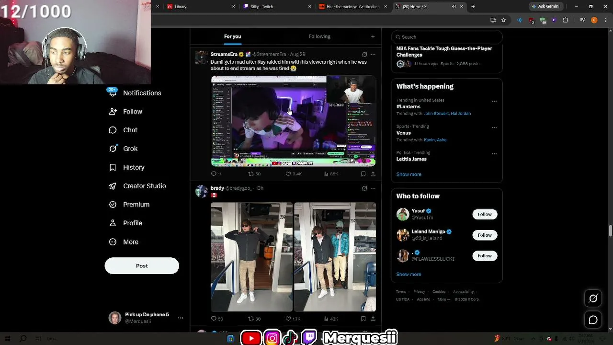Open more options on brady's post
613x345 pixels.
373,188
